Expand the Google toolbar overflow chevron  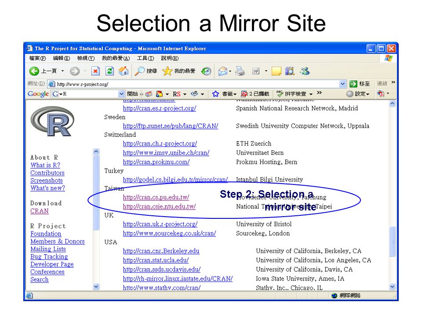[319, 93]
